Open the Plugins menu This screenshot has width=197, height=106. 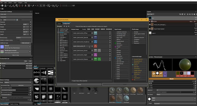(x=20, y=2)
